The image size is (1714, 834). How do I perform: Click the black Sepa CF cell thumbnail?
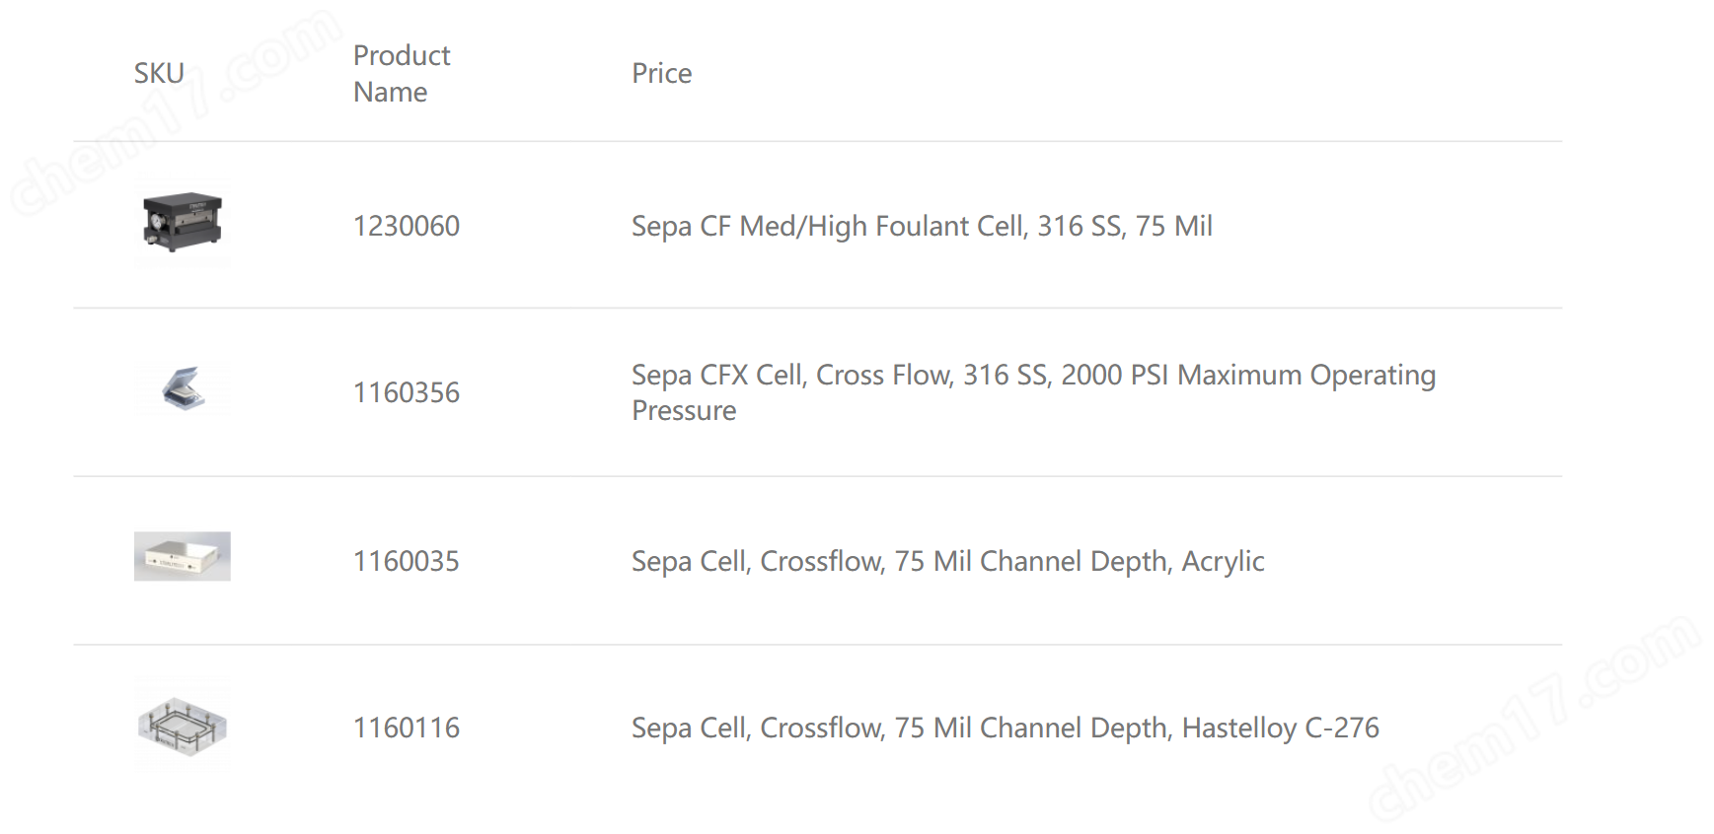(183, 223)
